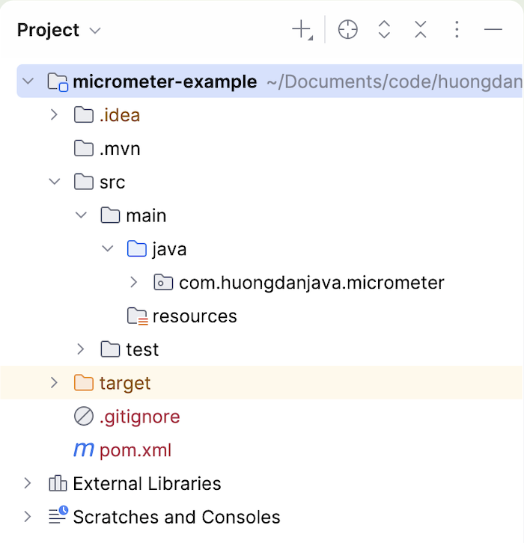Image resolution: width=524 pixels, height=543 pixels.
Task: Select the resources folder
Action: pyautogui.click(x=194, y=316)
